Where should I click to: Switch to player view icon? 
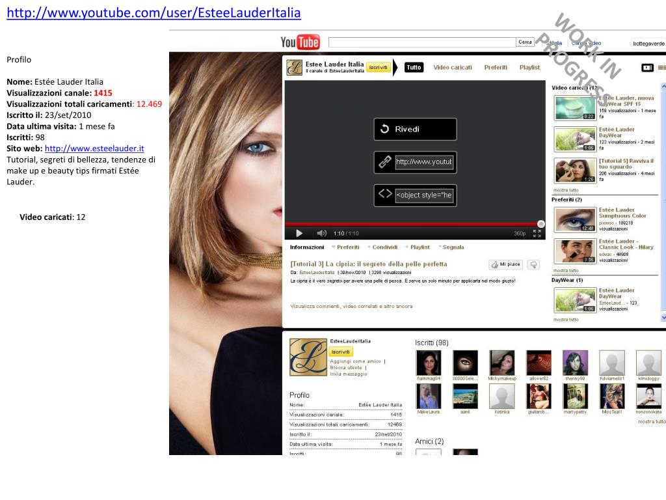(x=647, y=68)
